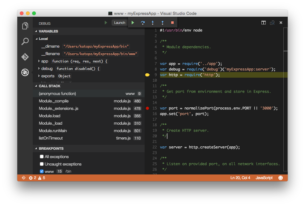
Task: Close the editor with X icon
Action: point(281,23)
